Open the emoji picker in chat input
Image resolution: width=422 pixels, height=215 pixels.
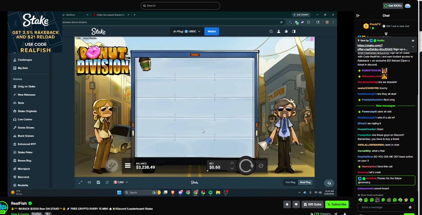(410, 207)
